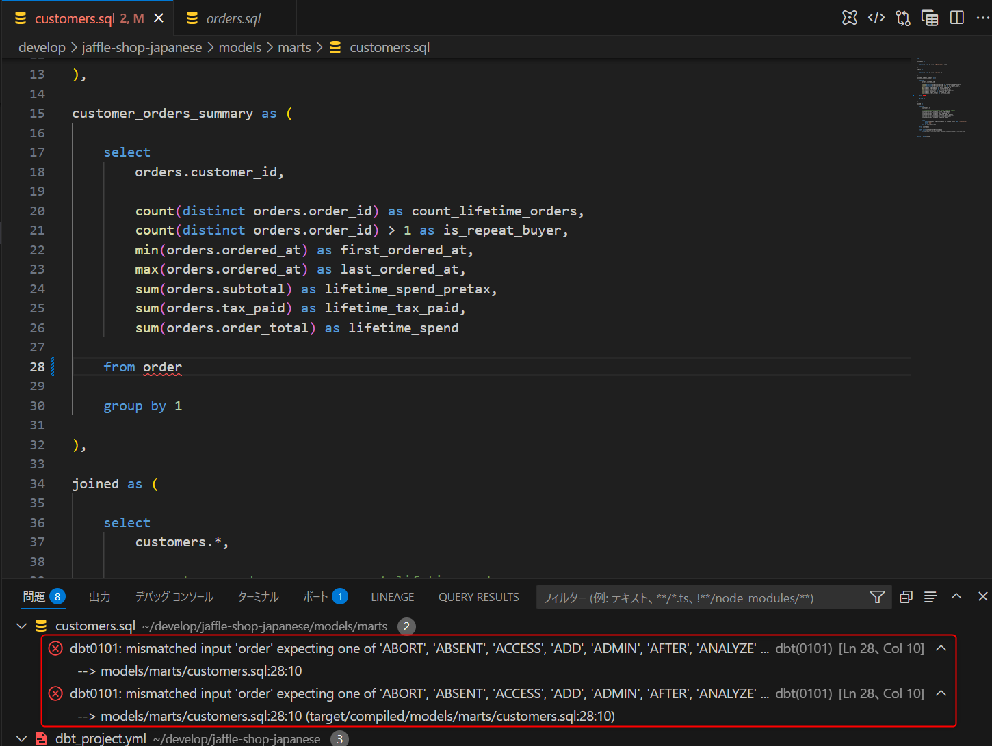Click the develop breadcrumb segment
Viewport: 992px width, 746px height.
[42, 47]
